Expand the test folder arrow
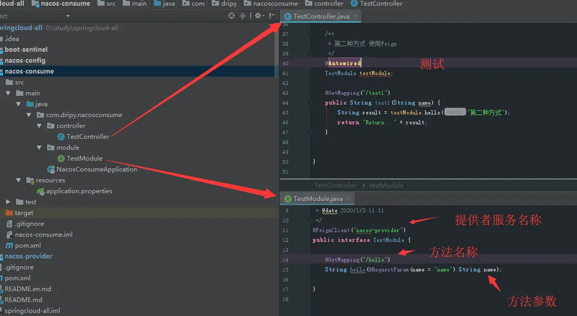 pos(8,202)
